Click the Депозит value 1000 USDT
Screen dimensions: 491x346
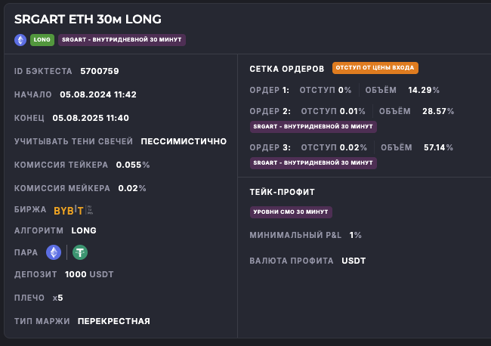point(89,275)
